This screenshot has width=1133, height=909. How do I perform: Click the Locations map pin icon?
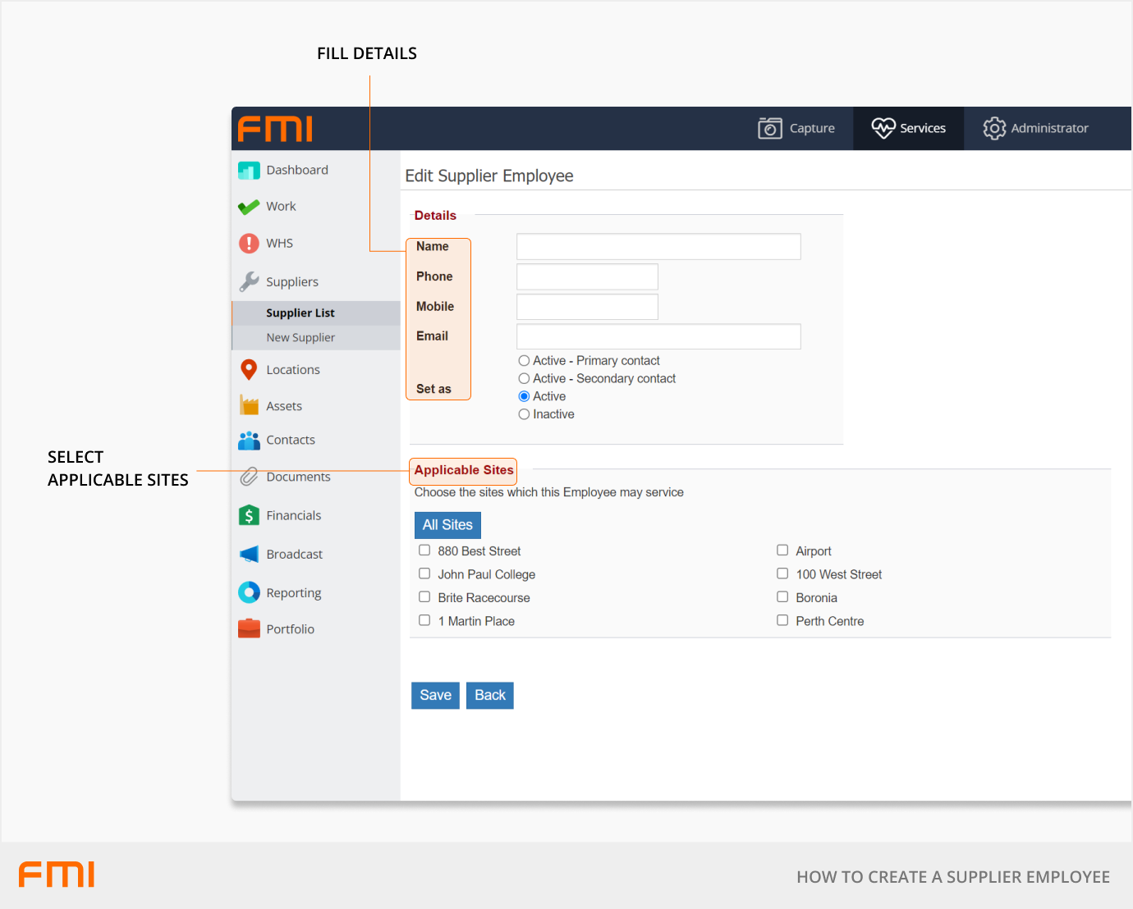[x=249, y=370]
